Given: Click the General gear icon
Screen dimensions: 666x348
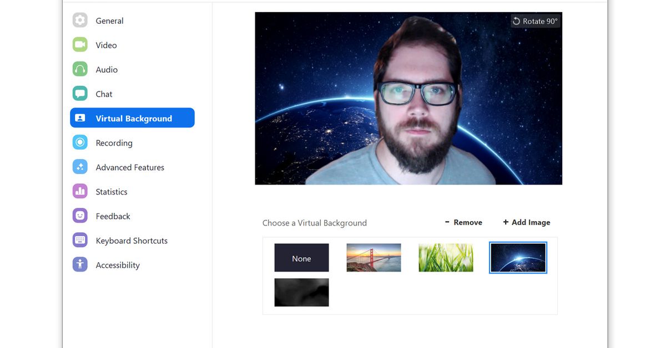Looking at the screenshot, I should click(x=80, y=21).
